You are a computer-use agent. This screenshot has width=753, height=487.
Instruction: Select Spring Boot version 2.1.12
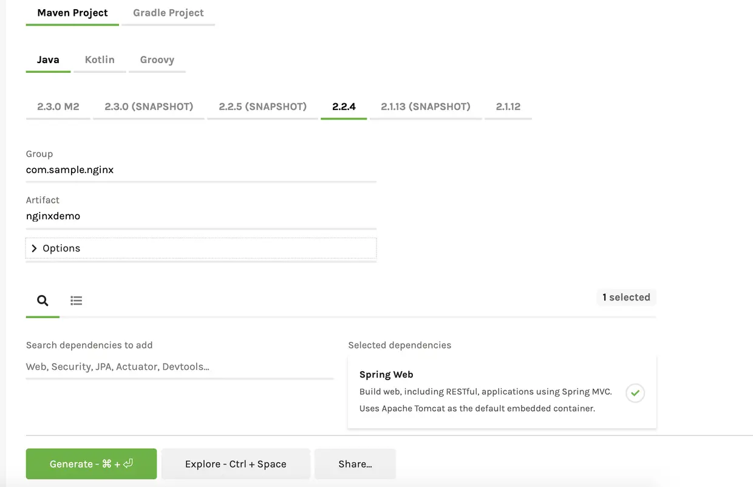[x=508, y=106]
